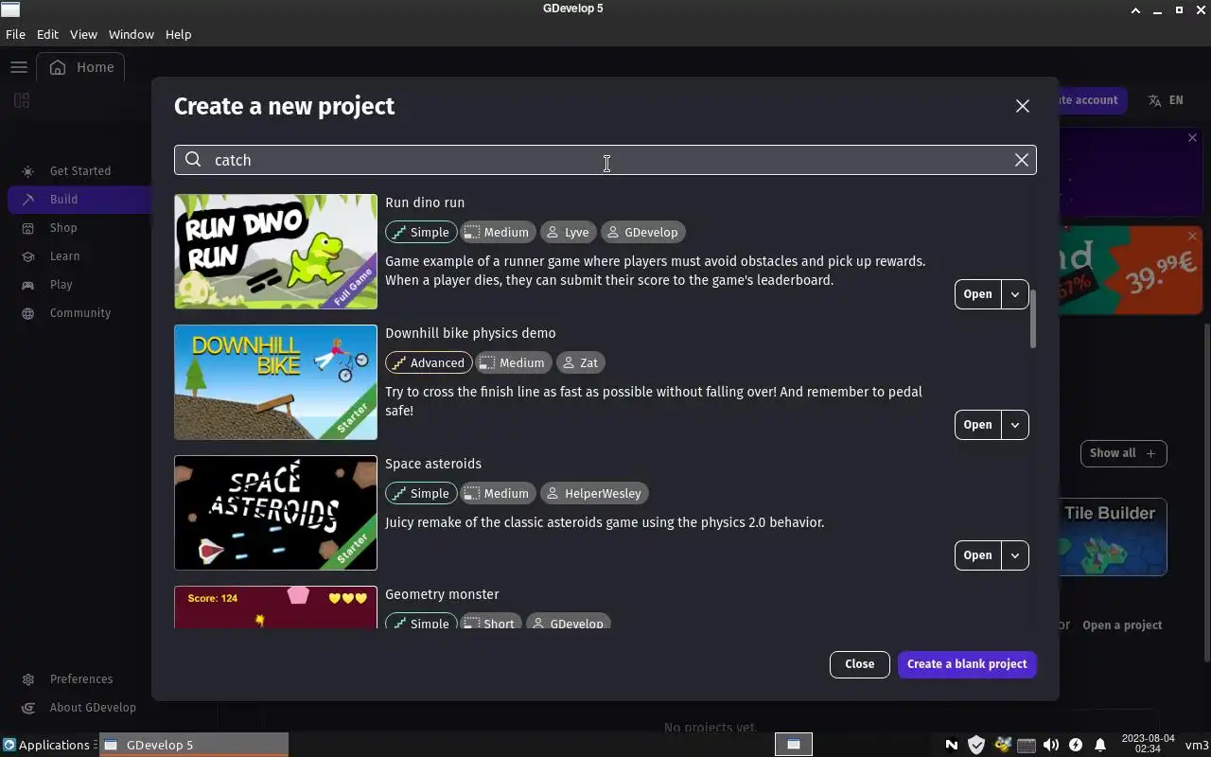Close the Create a new project dialog

point(1023,106)
